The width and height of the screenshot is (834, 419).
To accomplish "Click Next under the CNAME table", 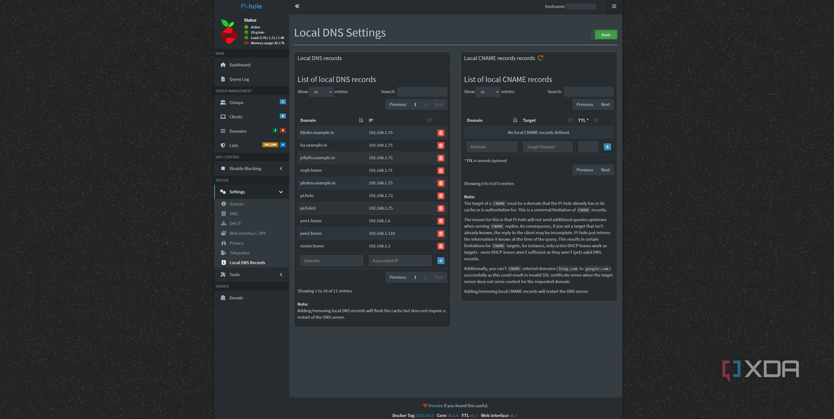I will coord(605,170).
